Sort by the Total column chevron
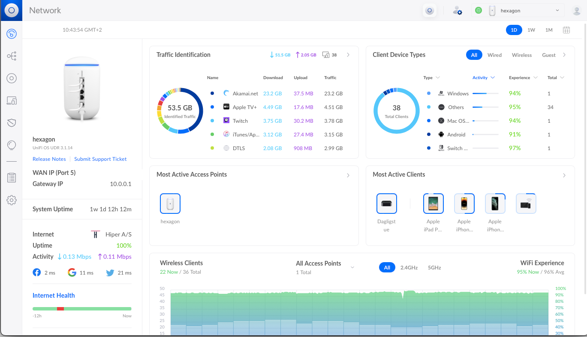The height and width of the screenshot is (337, 587). click(562, 78)
